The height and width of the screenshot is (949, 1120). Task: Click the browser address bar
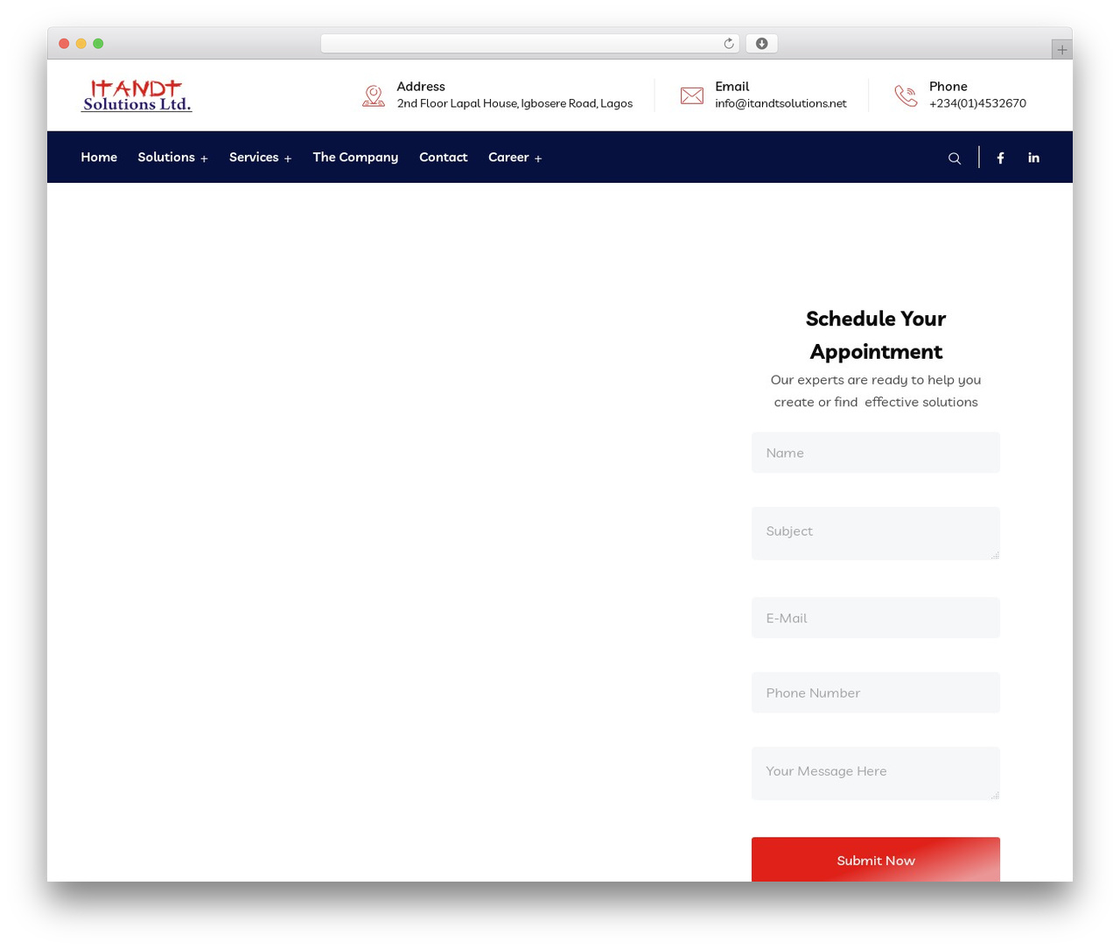point(530,44)
